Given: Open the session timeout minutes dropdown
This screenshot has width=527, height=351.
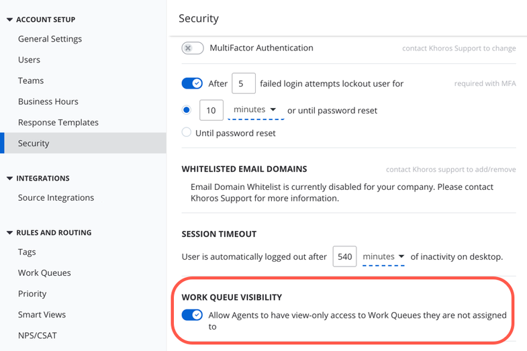Looking at the screenshot, I should click(383, 257).
